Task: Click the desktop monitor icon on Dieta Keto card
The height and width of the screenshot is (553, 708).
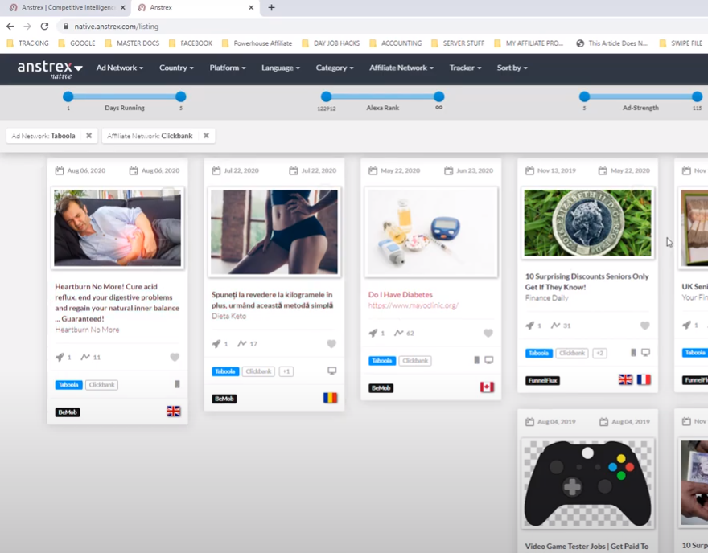Action: coord(331,371)
